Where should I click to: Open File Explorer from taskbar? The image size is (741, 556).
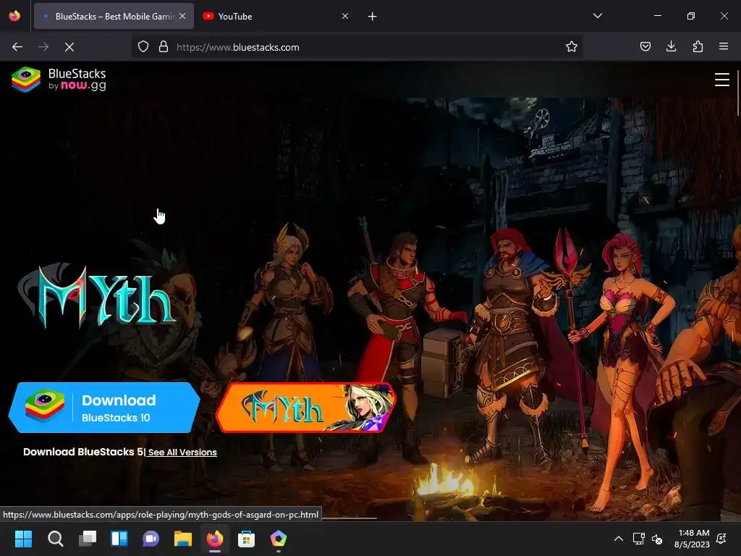click(x=183, y=539)
